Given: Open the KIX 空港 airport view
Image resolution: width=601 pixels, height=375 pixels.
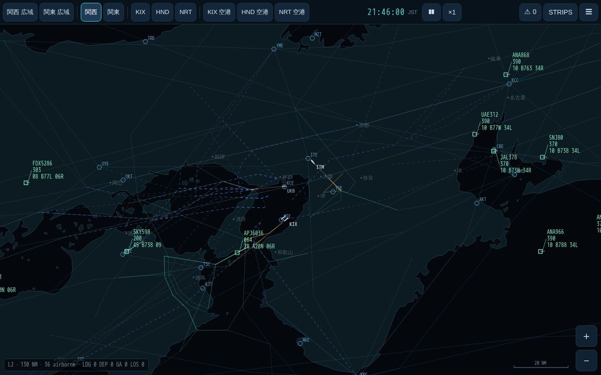Looking at the screenshot, I should pos(219,12).
